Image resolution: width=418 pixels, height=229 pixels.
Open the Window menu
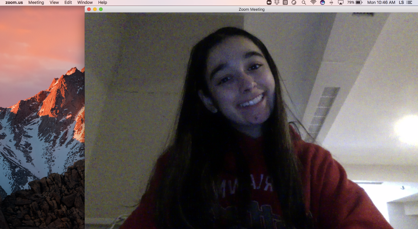pos(85,3)
